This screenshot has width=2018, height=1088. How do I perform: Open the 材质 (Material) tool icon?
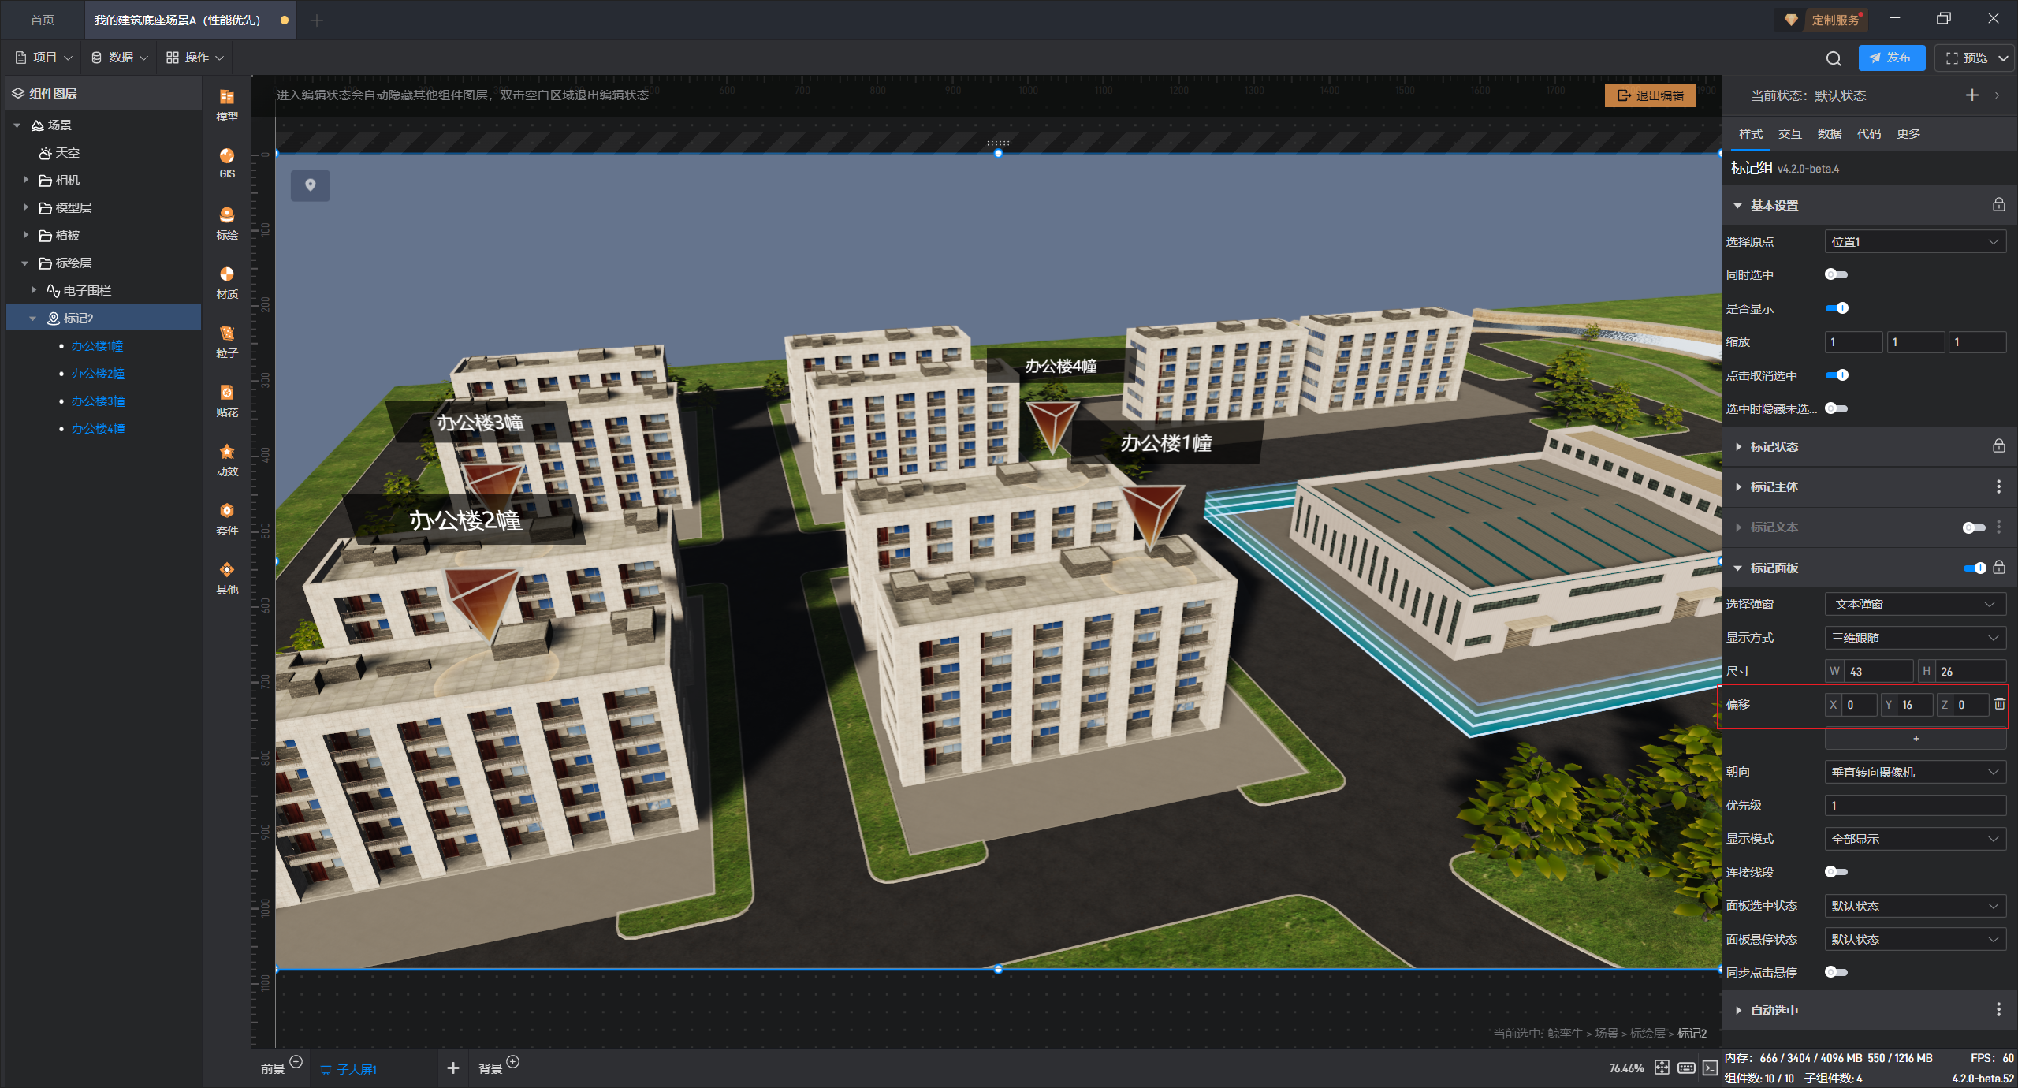[x=227, y=281]
